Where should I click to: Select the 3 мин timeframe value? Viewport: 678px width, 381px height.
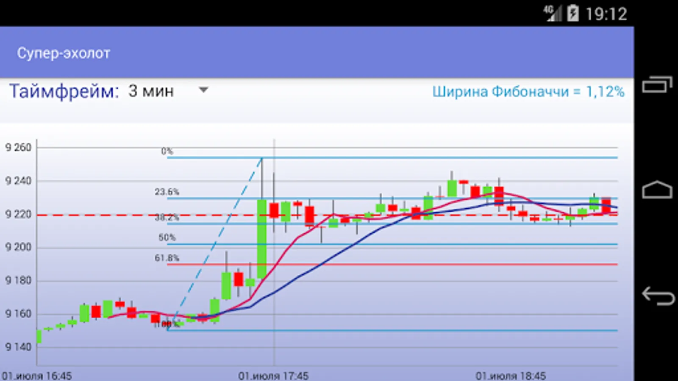click(x=151, y=91)
